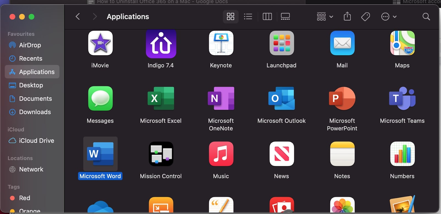Open iCloud Drive in the sidebar

click(x=32, y=141)
